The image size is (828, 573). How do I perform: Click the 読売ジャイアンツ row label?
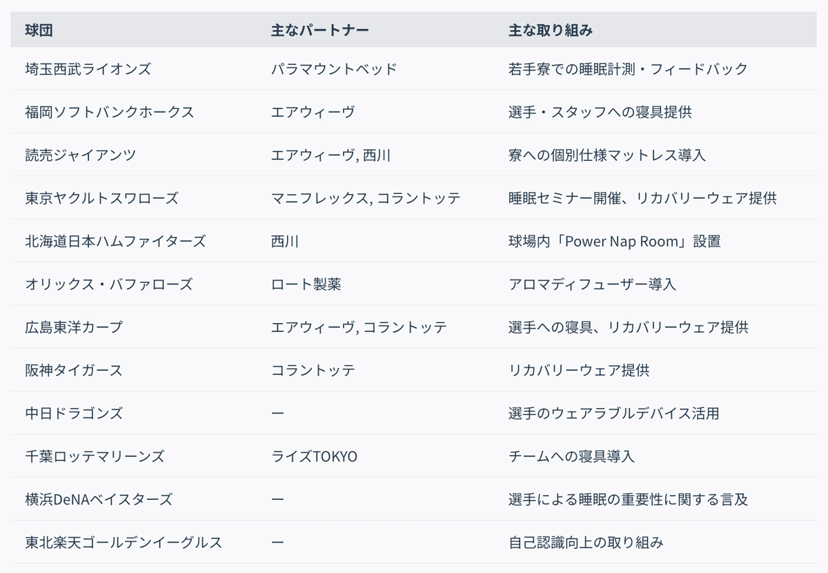(81, 155)
